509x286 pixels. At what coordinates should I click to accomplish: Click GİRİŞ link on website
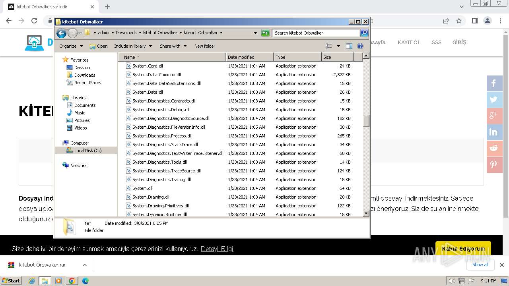tap(459, 42)
